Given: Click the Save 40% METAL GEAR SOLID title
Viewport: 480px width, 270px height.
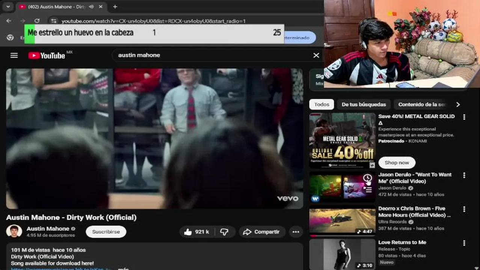Looking at the screenshot, I should click(x=417, y=120).
